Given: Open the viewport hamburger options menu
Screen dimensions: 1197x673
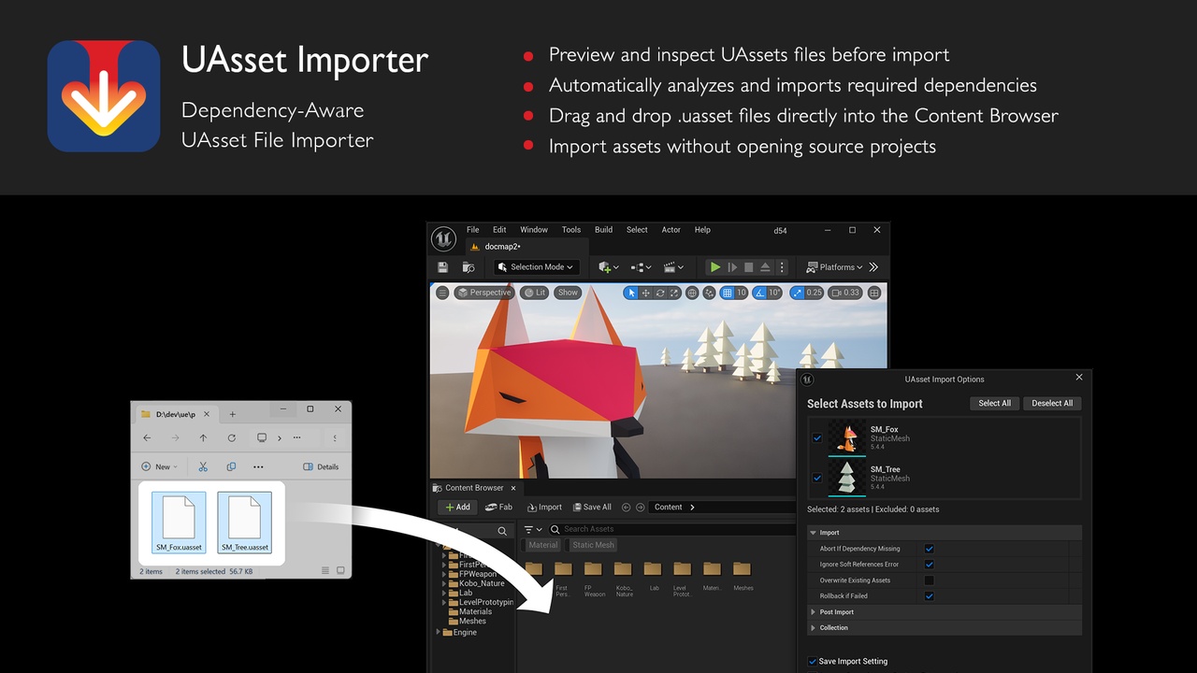Looking at the screenshot, I should [442, 293].
